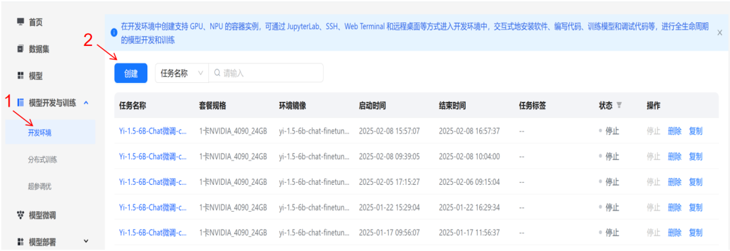Click the 任务名称 column header
Image resolution: width=730 pixels, height=251 pixels.
click(133, 105)
